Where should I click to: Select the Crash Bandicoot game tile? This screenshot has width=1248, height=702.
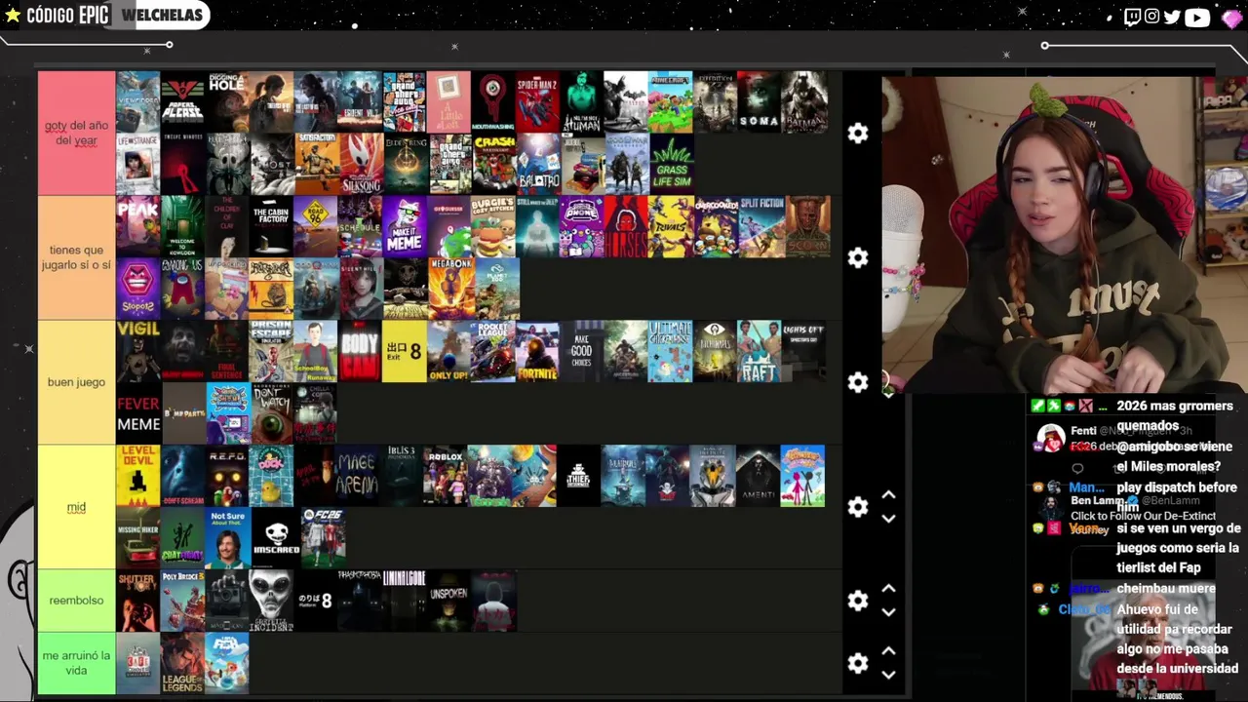(x=493, y=164)
